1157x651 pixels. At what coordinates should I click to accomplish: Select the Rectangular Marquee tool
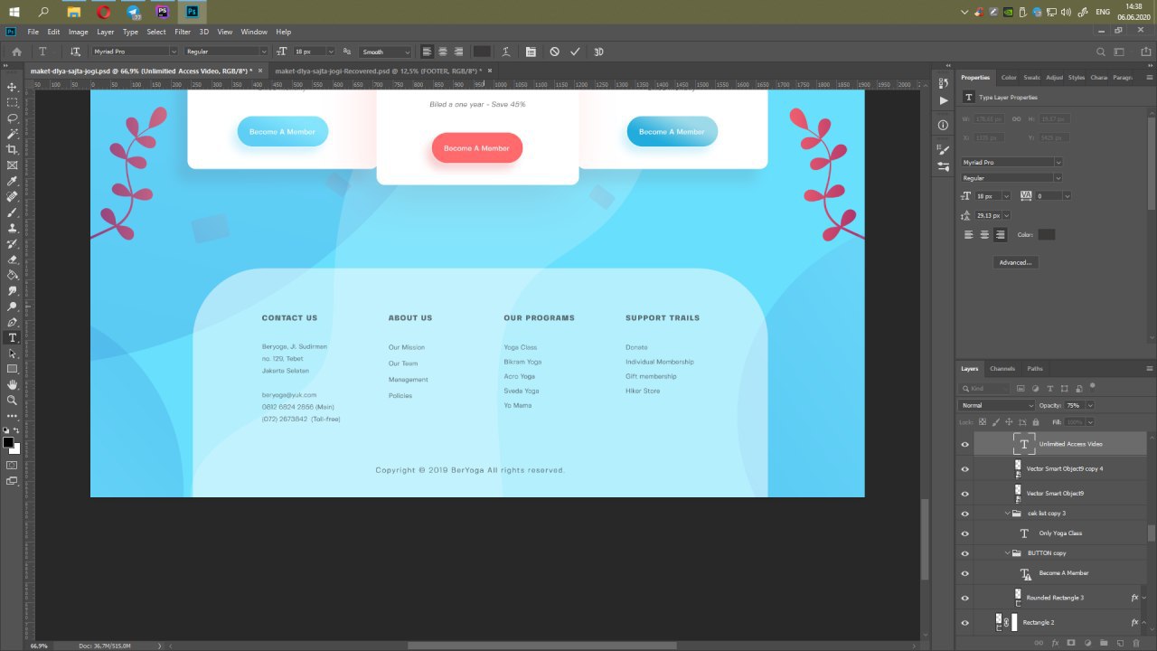13,102
